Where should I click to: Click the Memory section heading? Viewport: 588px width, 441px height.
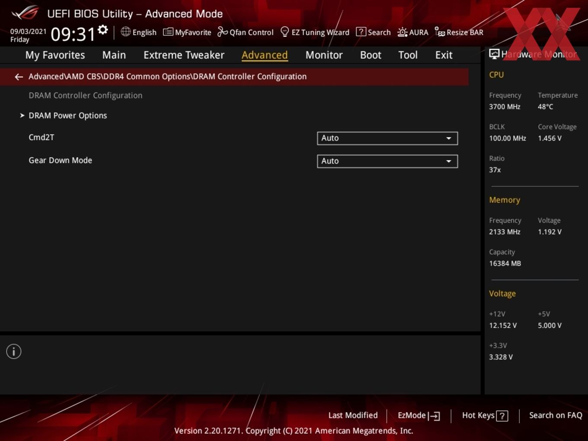(505, 200)
